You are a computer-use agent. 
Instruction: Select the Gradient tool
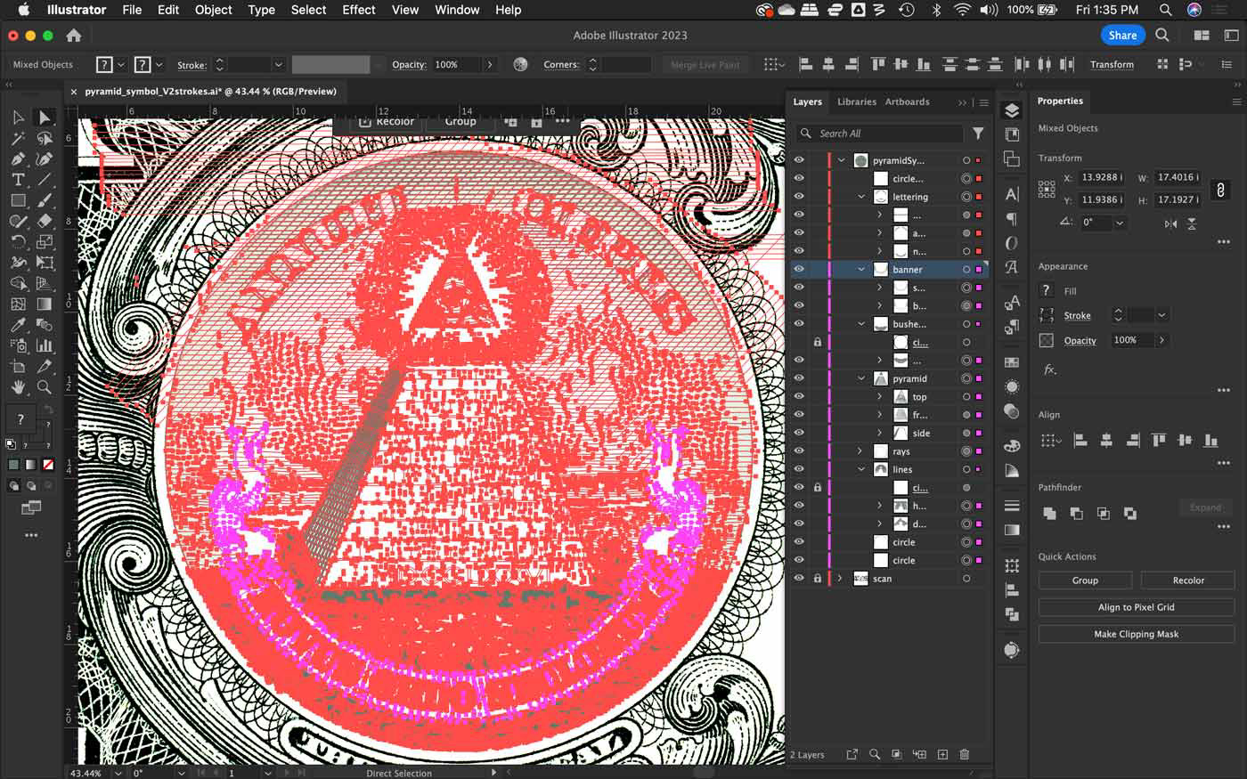coord(45,304)
